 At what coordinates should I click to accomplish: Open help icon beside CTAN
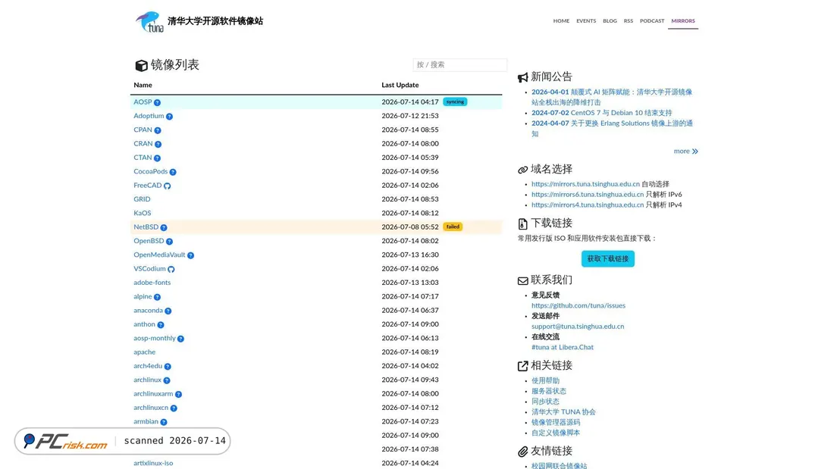(157, 158)
